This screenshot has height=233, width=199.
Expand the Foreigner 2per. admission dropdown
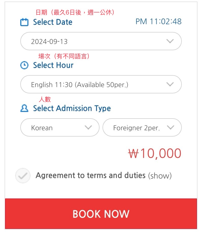coord(142,127)
